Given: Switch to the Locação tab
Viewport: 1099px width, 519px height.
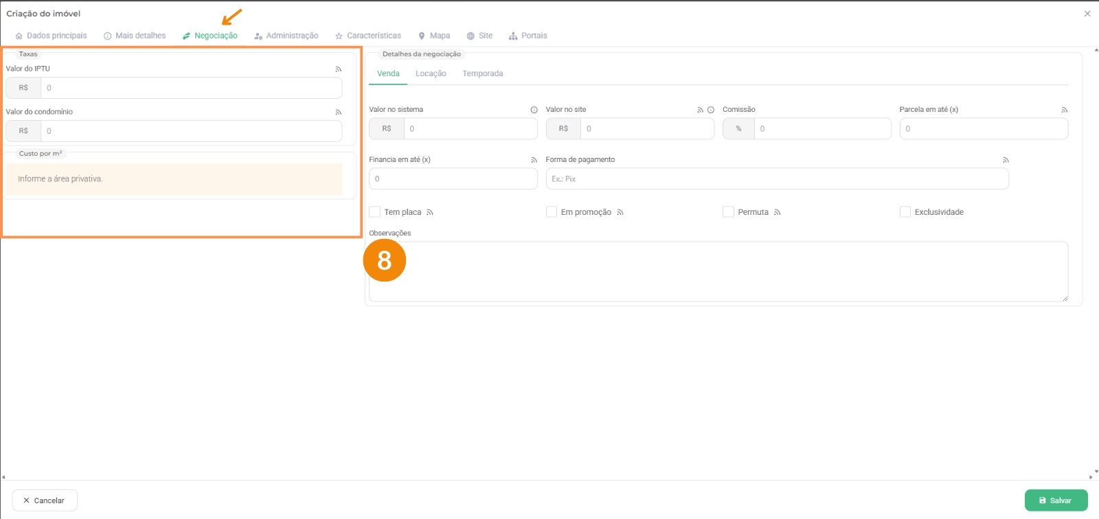Looking at the screenshot, I should tap(431, 73).
